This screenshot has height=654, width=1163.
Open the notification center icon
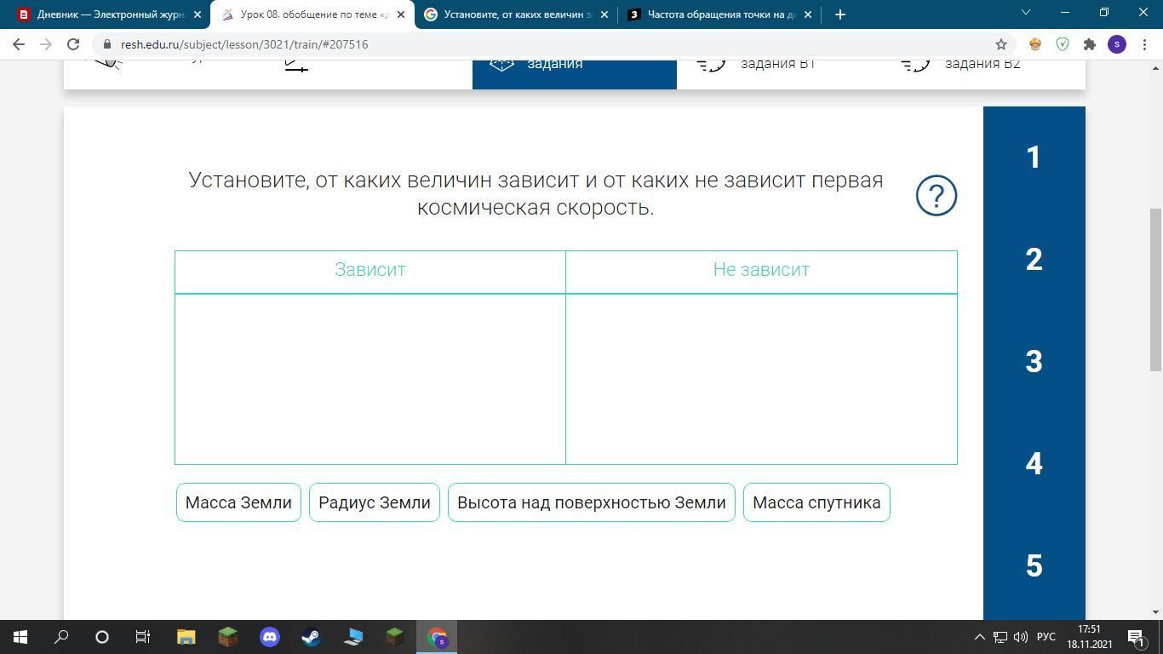1136,637
